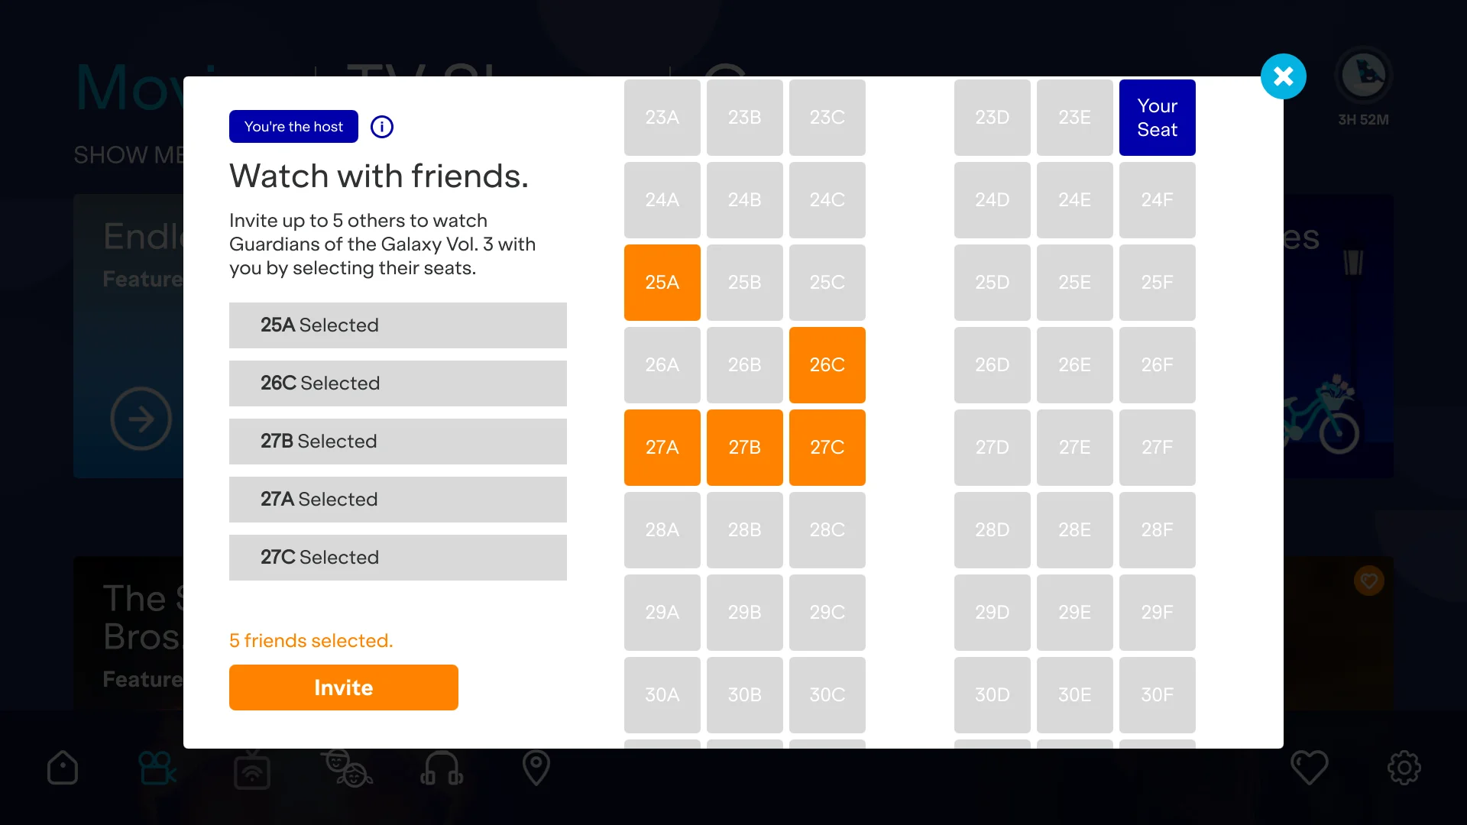Close the Watch with Friends dialog
This screenshot has width=1467, height=825.
[x=1284, y=76]
